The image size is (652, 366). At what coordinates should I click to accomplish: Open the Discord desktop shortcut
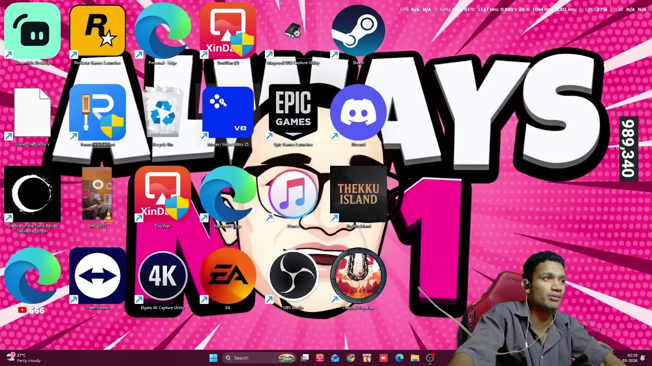[358, 112]
